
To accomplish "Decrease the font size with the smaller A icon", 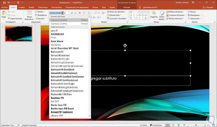I will tap(75, 13).
